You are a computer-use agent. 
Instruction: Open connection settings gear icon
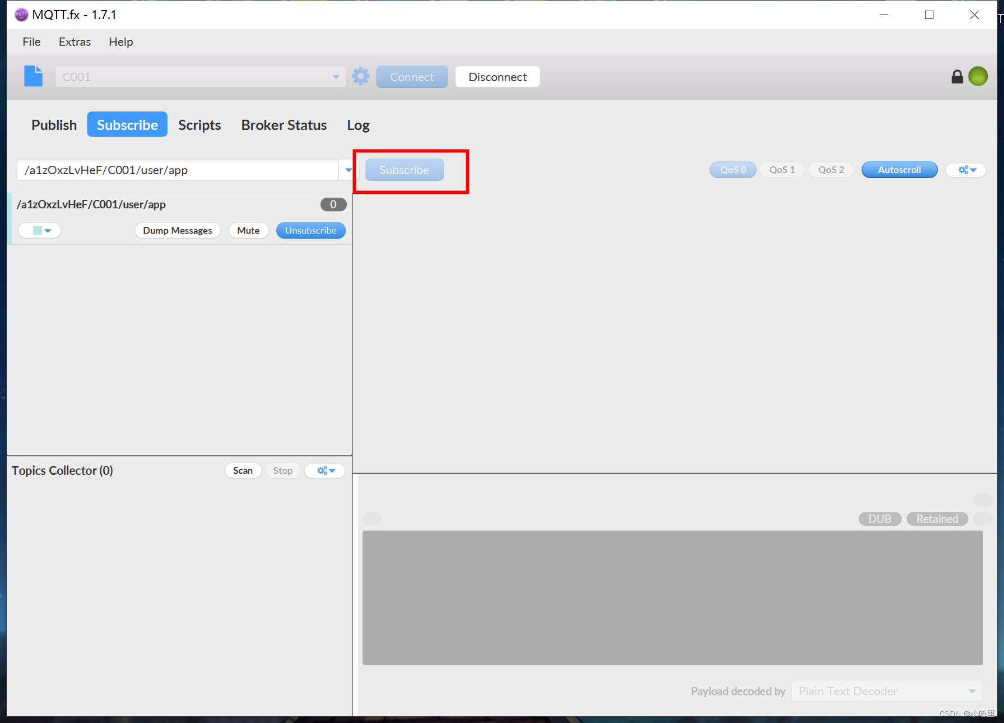pos(361,76)
